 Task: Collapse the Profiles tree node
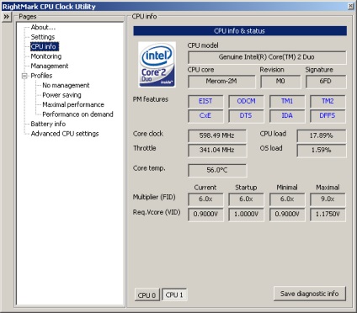pos(24,76)
